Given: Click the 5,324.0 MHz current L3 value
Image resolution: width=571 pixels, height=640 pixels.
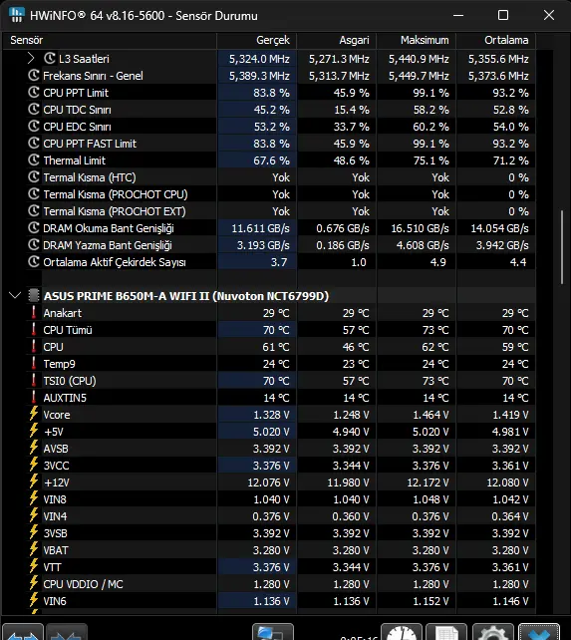Looking at the screenshot, I should [259, 59].
